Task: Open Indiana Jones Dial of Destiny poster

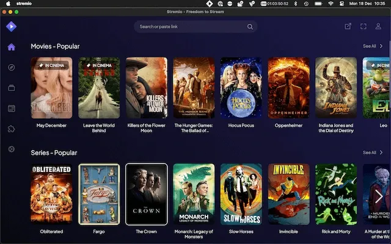Action: pyautogui.click(x=336, y=88)
